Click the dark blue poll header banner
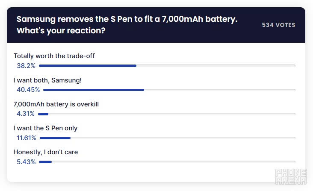The height and width of the screenshot is (191, 313). pos(156,25)
